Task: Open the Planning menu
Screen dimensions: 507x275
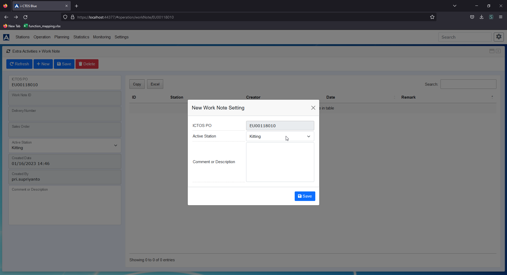Action: [x=62, y=37]
